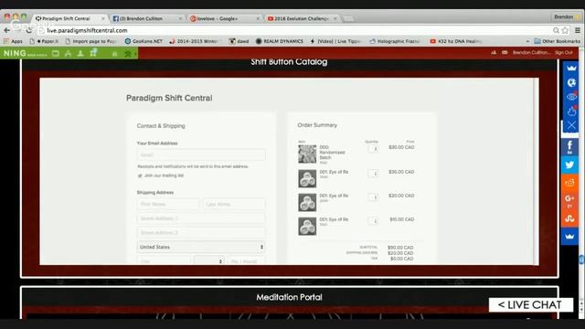Open Brendon Culliton profile link
The width and height of the screenshot is (585, 329).
[x=531, y=53]
